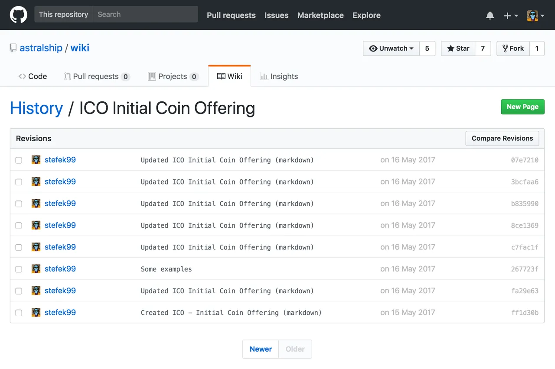Open the wiki repository name link

(x=80, y=48)
